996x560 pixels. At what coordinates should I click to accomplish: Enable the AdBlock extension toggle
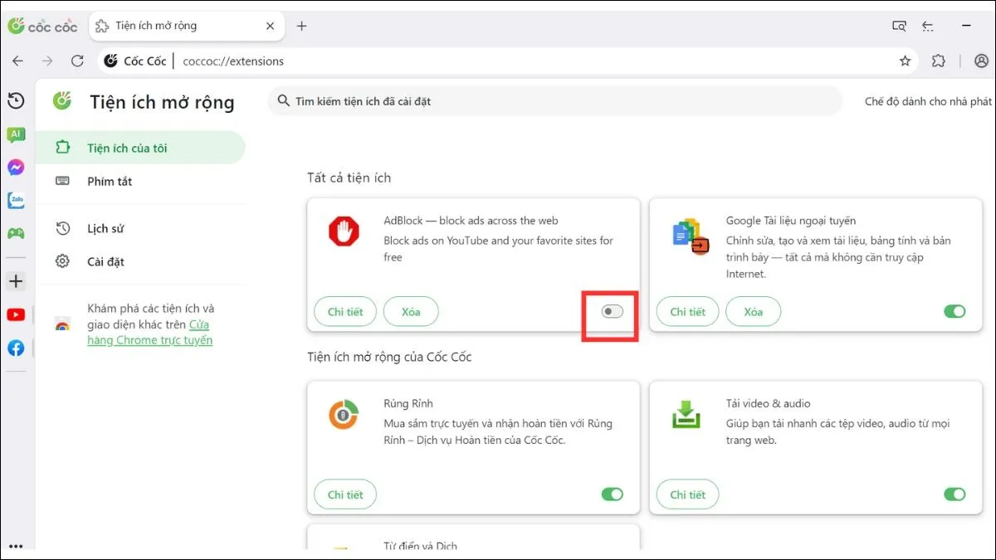pos(612,312)
